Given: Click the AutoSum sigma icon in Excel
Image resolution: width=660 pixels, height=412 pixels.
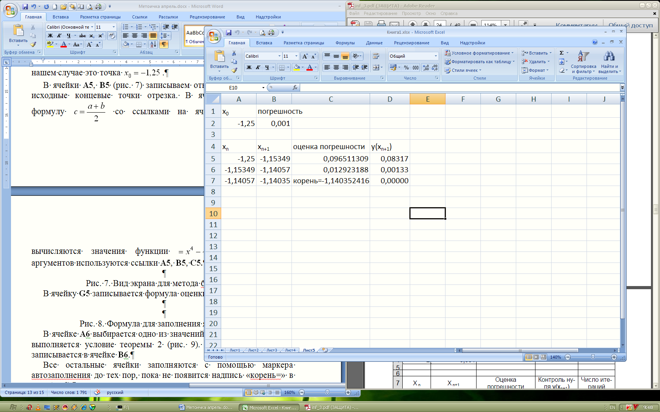Looking at the screenshot, I should click(x=562, y=53).
